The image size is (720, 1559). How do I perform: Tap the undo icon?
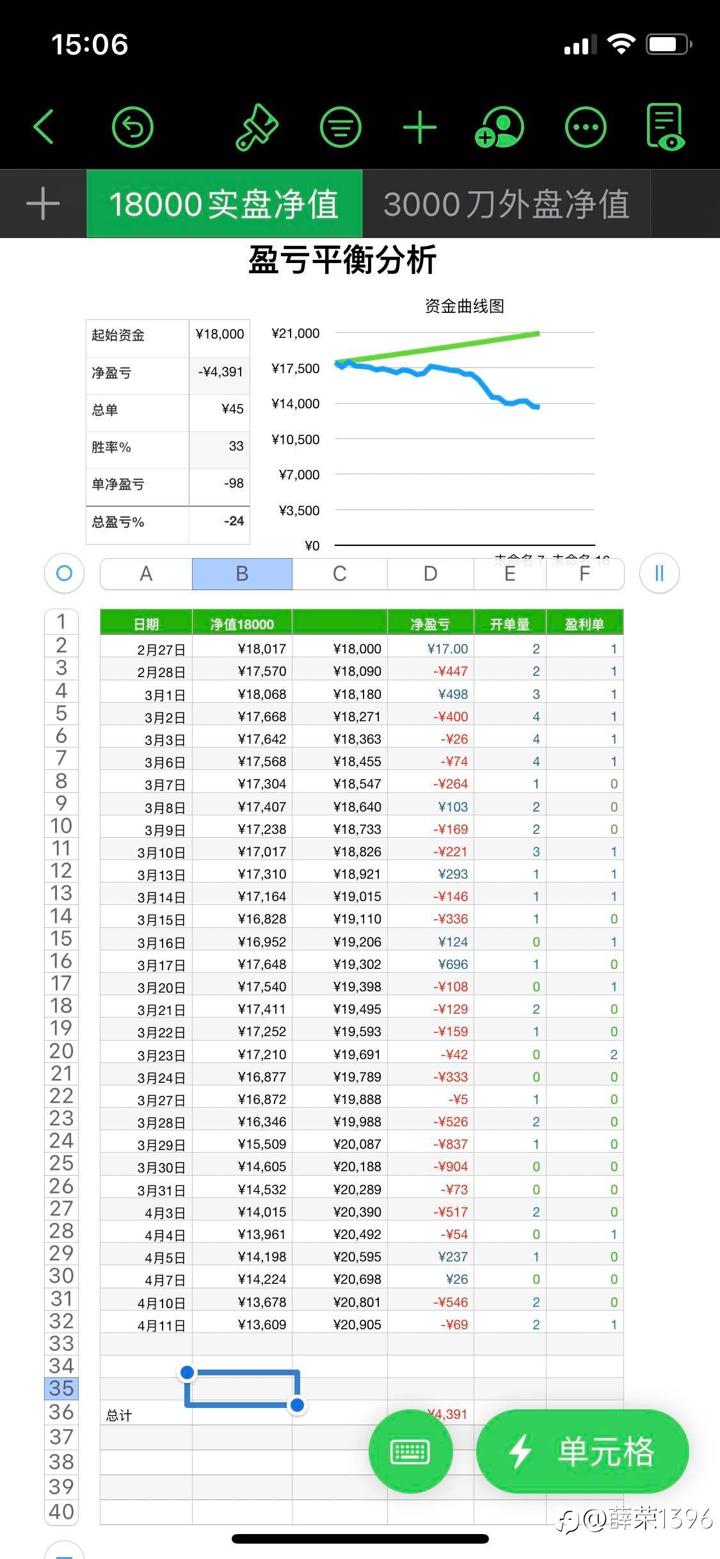click(132, 127)
